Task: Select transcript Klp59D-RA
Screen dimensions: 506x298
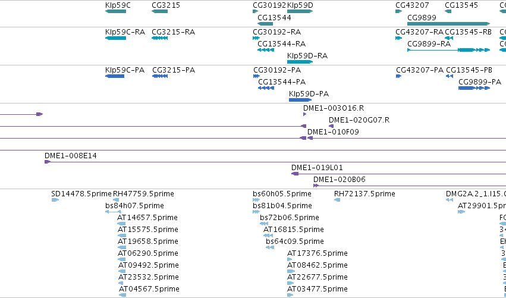Action: pos(300,62)
